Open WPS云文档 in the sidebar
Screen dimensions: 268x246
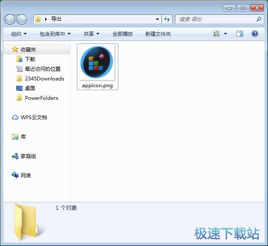[34, 118]
